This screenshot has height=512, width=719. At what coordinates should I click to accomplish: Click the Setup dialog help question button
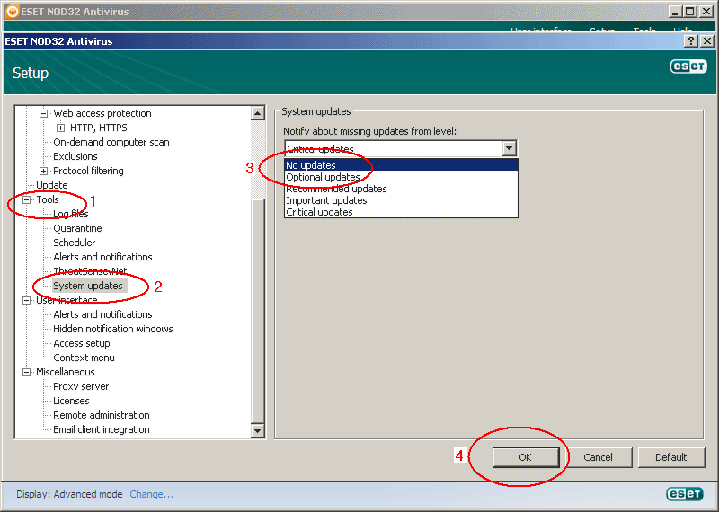point(690,41)
